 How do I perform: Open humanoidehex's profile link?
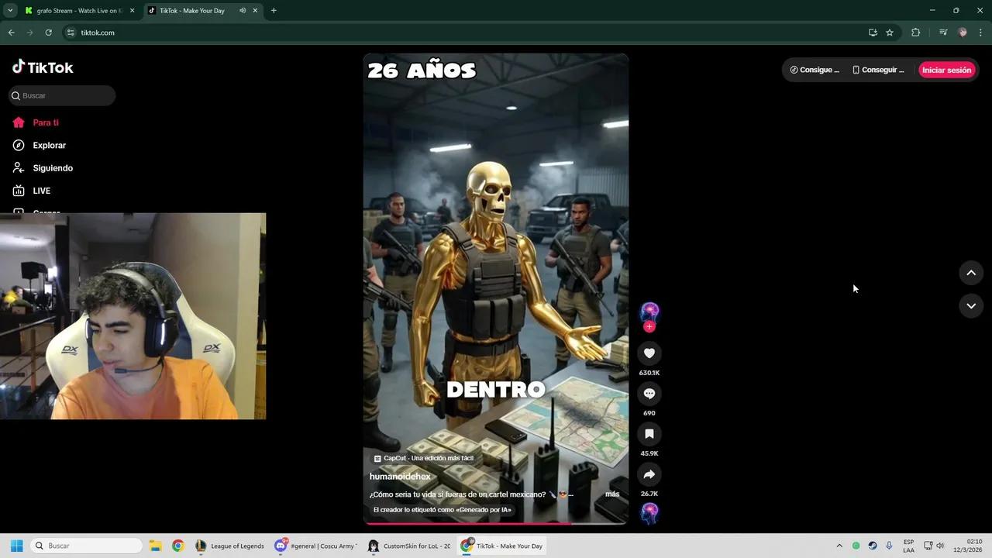pyautogui.click(x=399, y=476)
